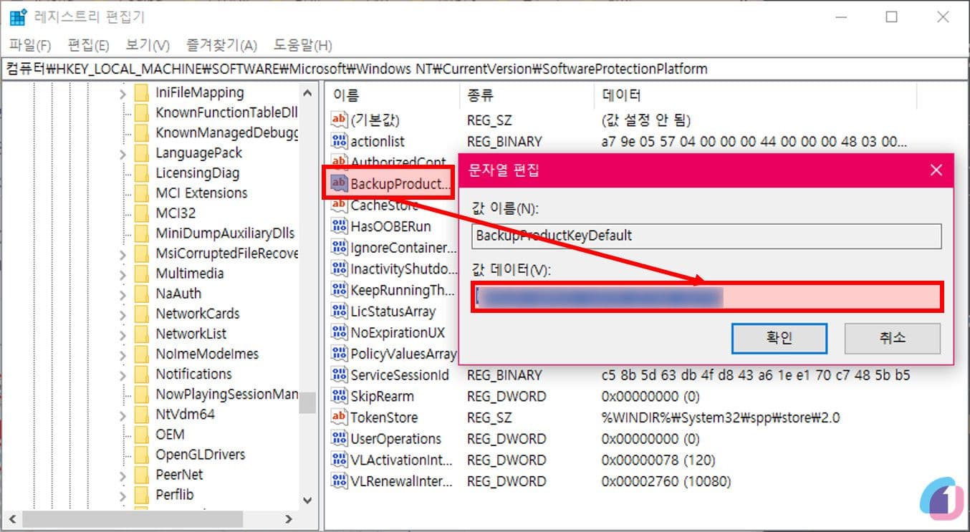The width and height of the screenshot is (970, 532).
Task: Click the IniFileMapping folder icon
Action: tap(142, 92)
